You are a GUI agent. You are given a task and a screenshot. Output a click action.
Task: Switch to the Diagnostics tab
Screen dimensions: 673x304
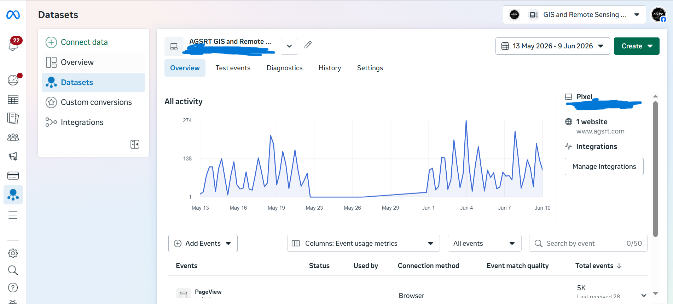tap(285, 68)
